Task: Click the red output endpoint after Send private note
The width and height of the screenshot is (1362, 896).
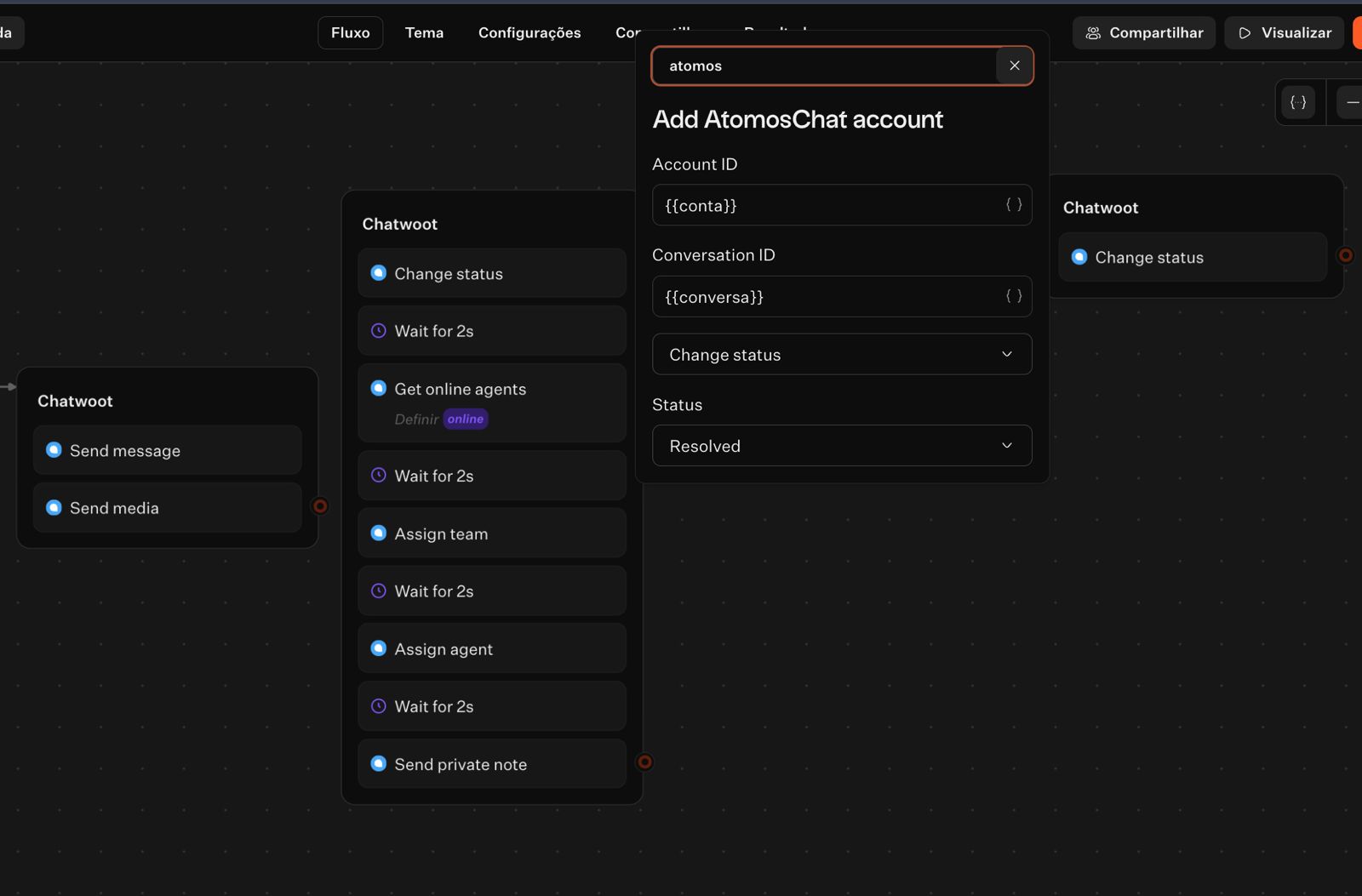Action: 644,762
